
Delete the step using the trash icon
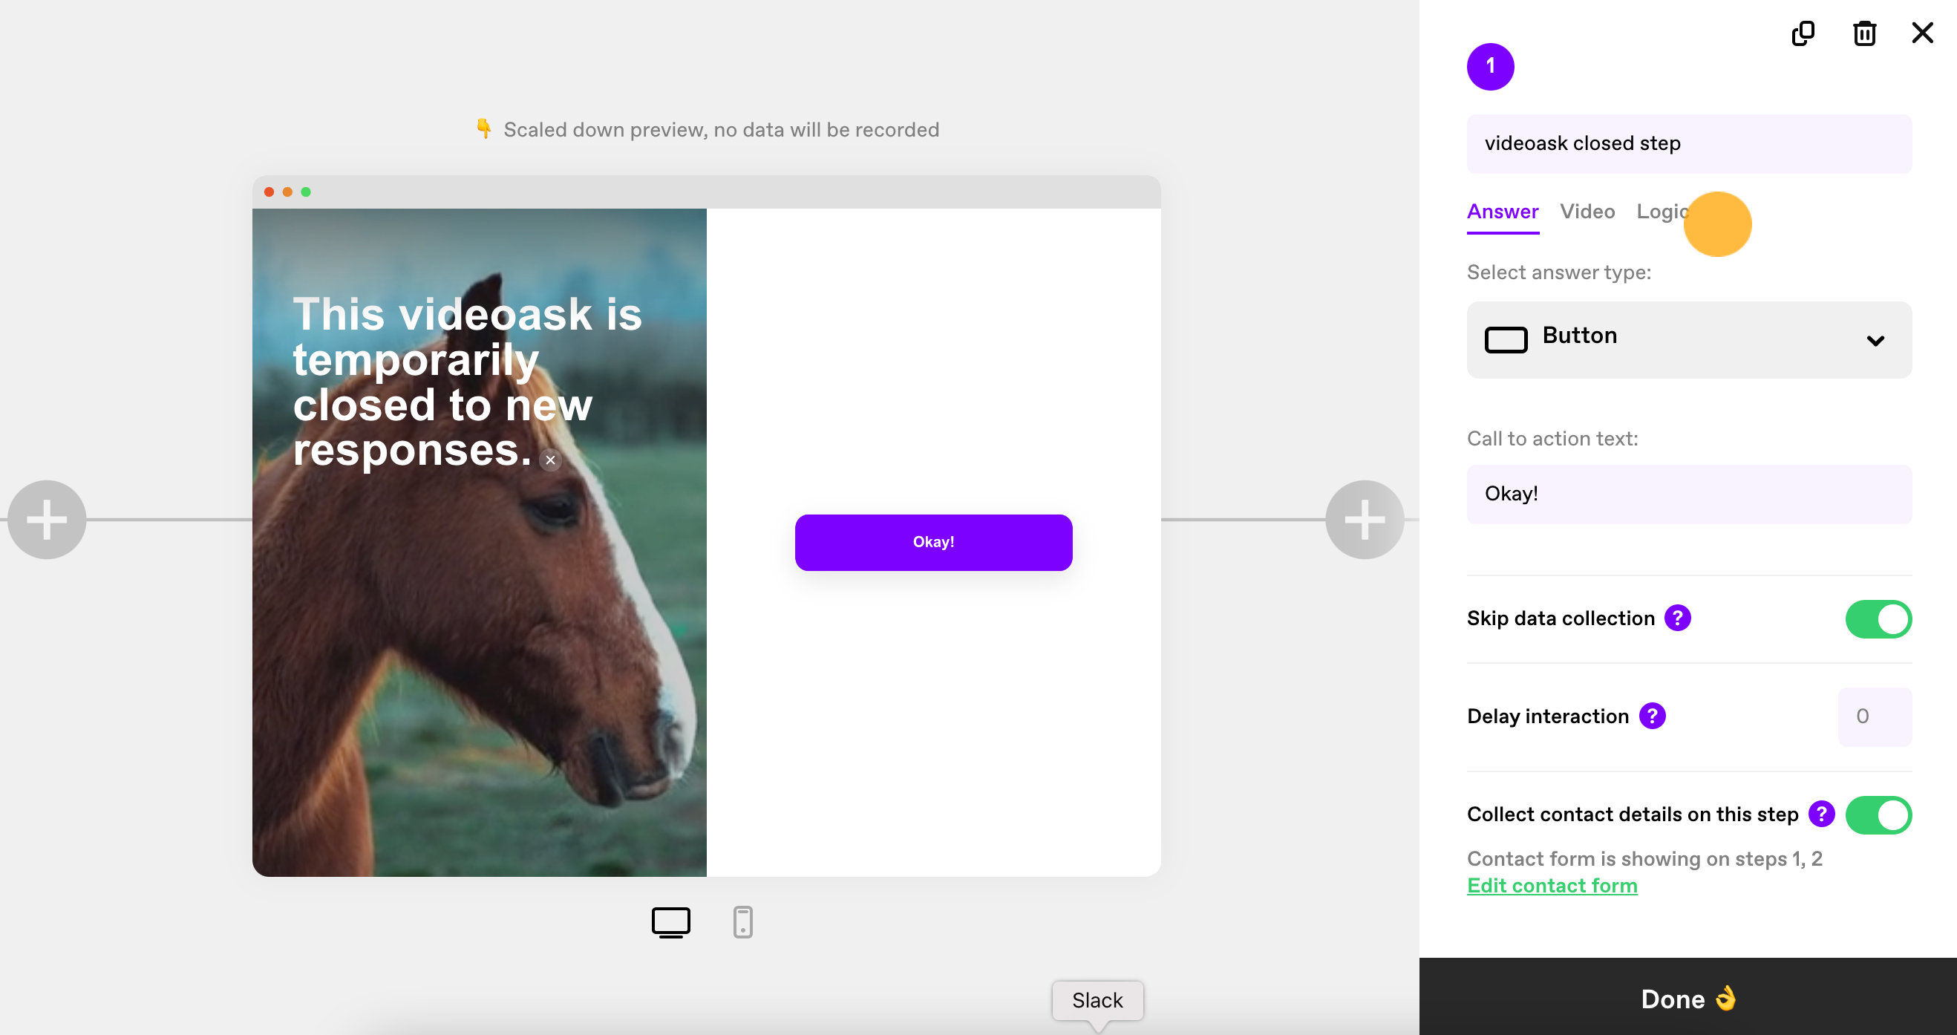coord(1864,34)
